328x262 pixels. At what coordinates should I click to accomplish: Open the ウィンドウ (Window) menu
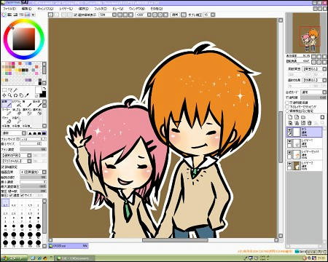click(137, 9)
